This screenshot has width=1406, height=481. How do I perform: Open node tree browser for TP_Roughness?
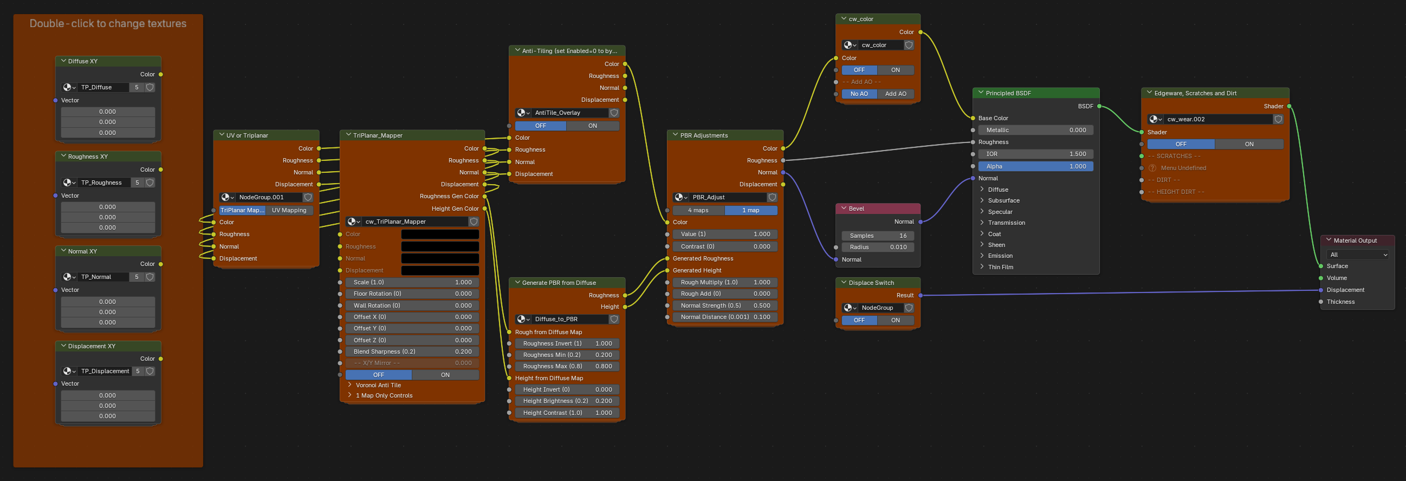69,183
